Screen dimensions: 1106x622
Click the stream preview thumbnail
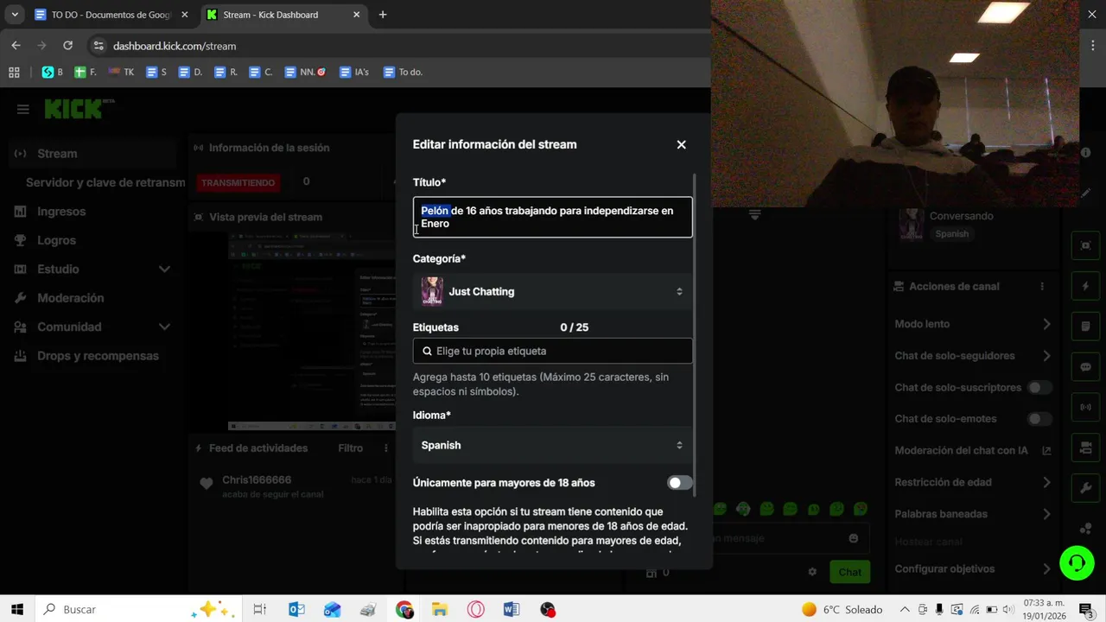point(312,331)
